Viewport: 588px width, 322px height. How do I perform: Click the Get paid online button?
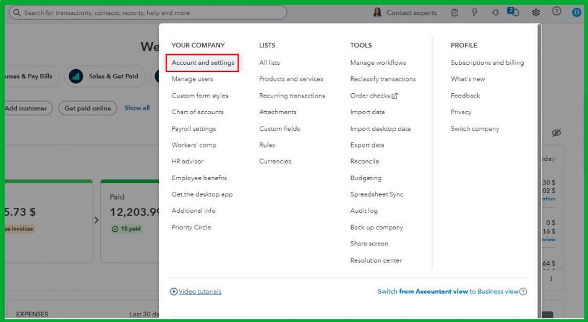coord(88,108)
